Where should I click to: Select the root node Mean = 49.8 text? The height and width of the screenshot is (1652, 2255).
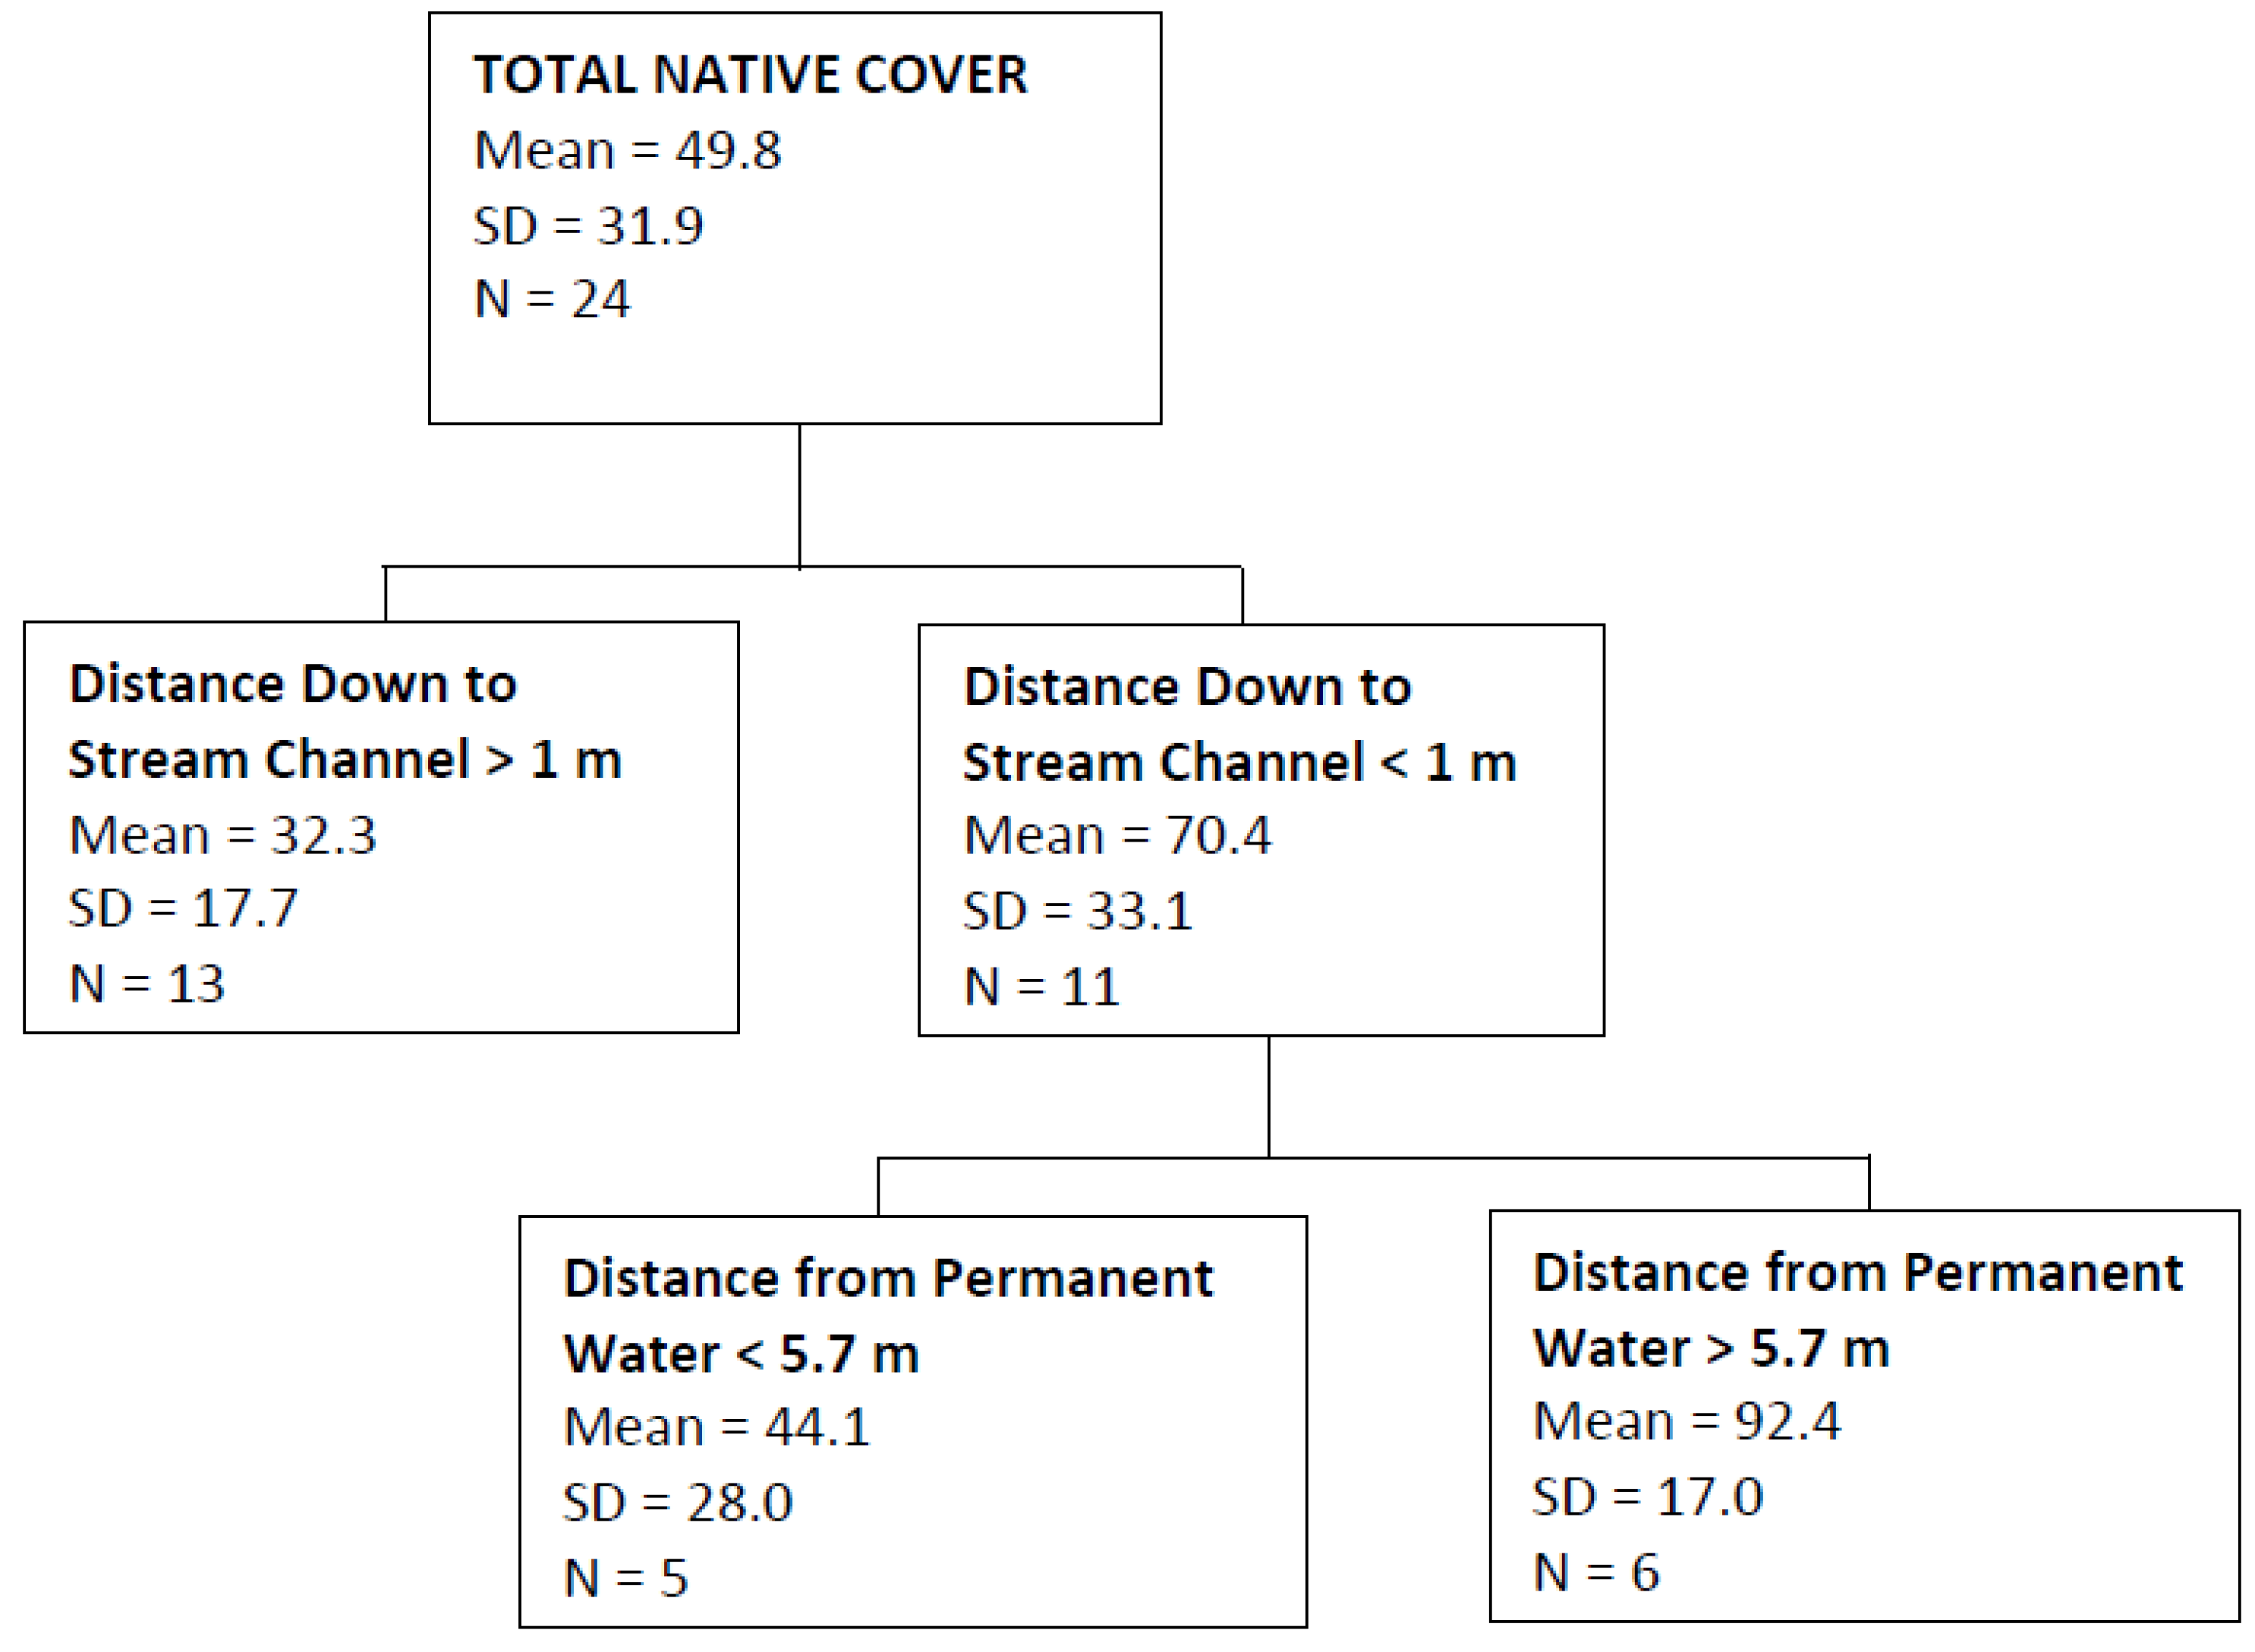pos(627,150)
